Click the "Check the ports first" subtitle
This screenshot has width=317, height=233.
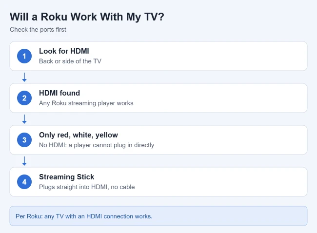point(38,30)
